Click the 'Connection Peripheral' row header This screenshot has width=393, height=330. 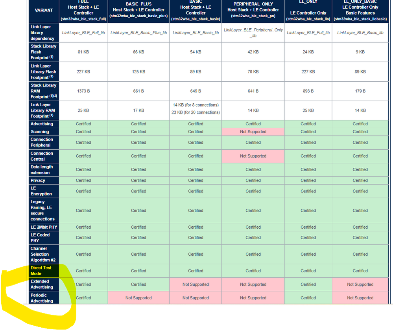[44, 143]
